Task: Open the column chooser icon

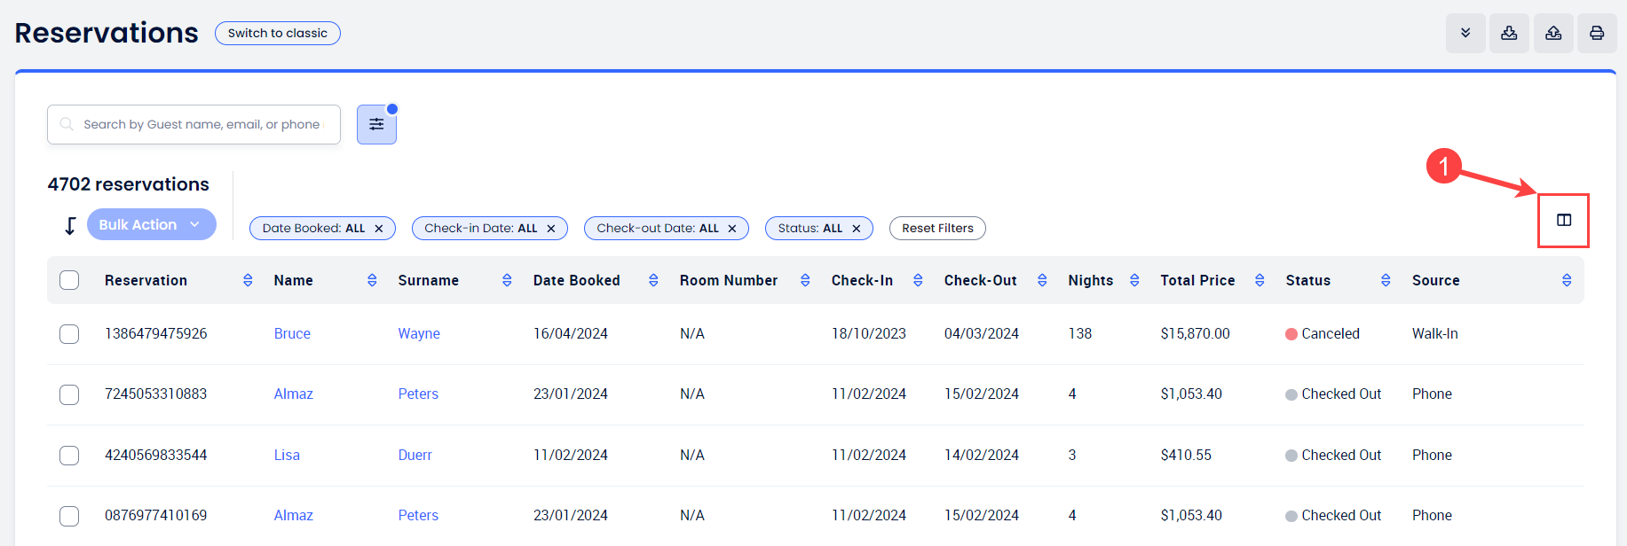Action: coord(1563,221)
